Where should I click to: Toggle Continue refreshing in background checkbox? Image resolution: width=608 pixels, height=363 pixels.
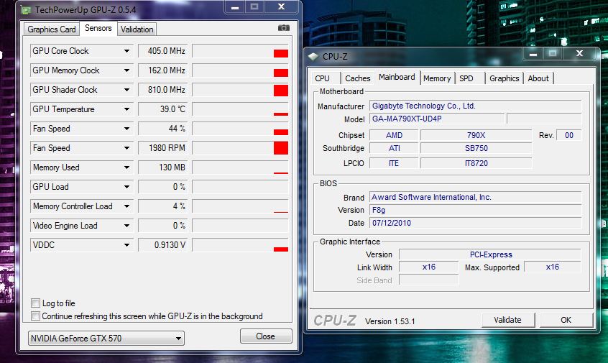tap(35, 316)
